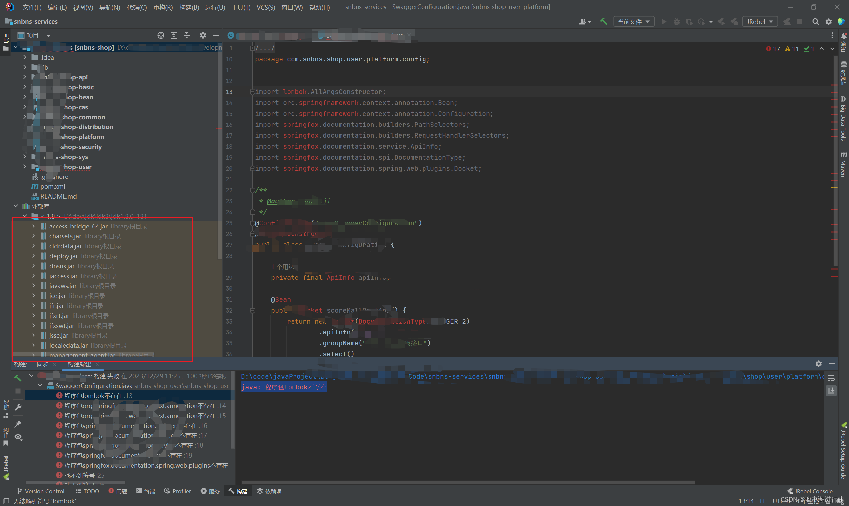
Task: Expand the access-bridge-64.jar node
Action: [33, 226]
